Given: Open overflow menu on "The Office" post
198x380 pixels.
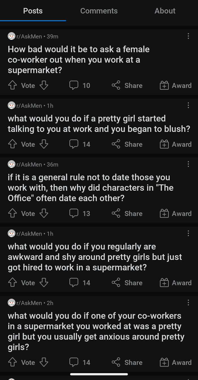Looking at the screenshot, I should 188,164.
